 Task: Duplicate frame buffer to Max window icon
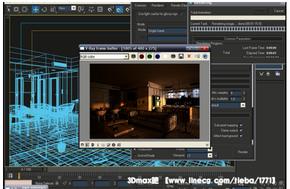pos(197,57)
